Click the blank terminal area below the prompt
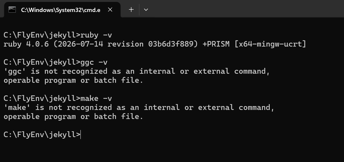 pos(172,151)
